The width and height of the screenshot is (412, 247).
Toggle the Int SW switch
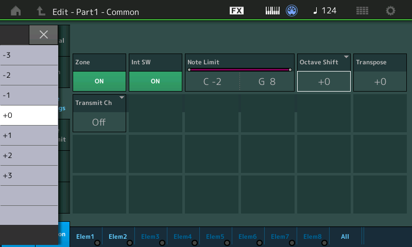[x=155, y=81]
